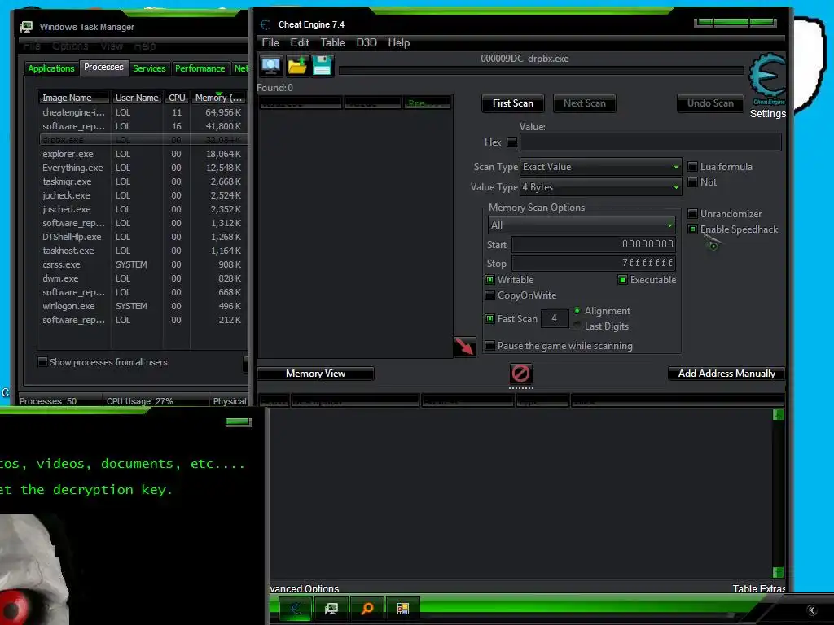This screenshot has height=625, width=834.
Task: Click the Task Manager taskbar icon
Action: (x=331, y=609)
